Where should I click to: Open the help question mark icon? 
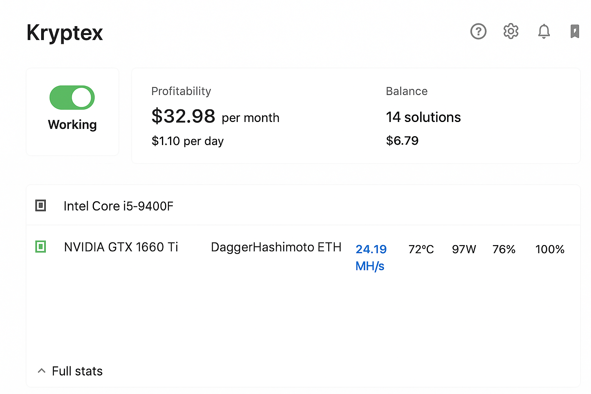pyautogui.click(x=478, y=32)
